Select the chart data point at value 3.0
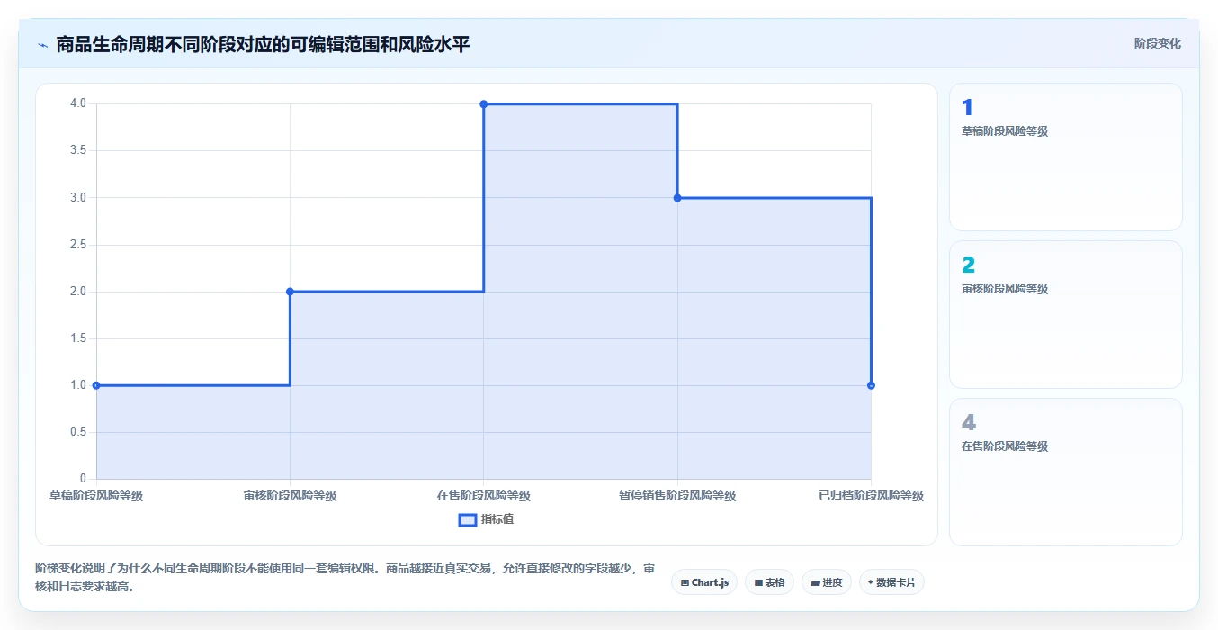This screenshot has height=630, width=1218. pyautogui.click(x=677, y=198)
